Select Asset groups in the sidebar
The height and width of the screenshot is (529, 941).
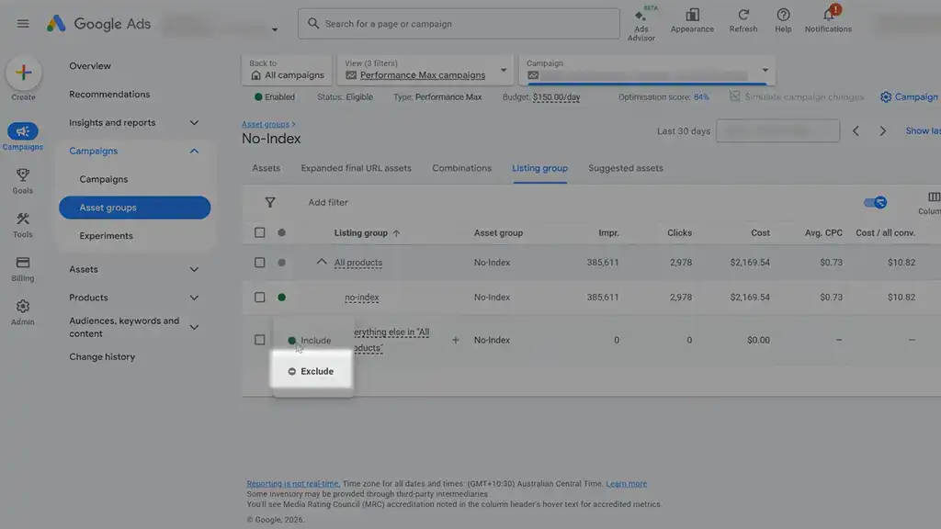pyautogui.click(x=134, y=208)
